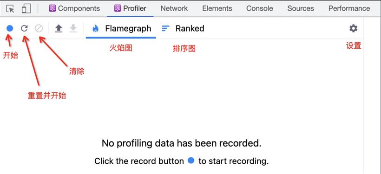Go to the Elements tab

tap(217, 8)
